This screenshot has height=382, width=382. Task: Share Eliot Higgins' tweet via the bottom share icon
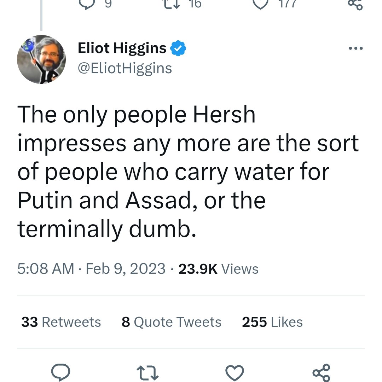pyautogui.click(x=321, y=372)
